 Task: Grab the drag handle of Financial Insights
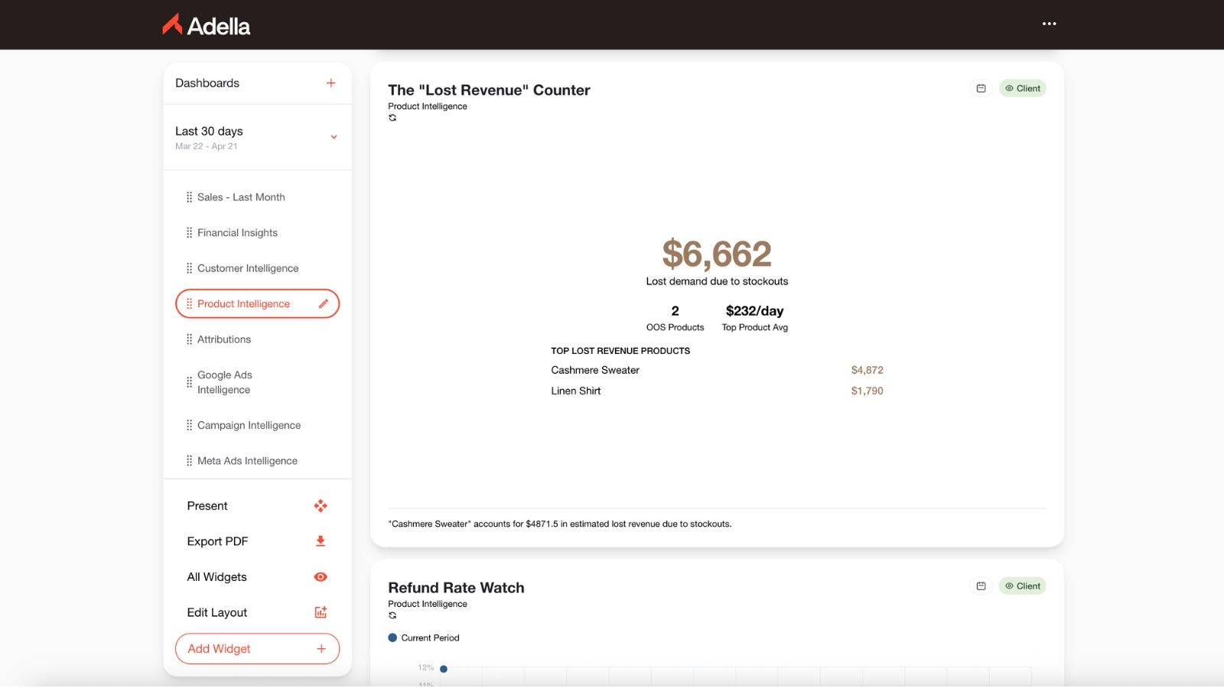pos(189,233)
